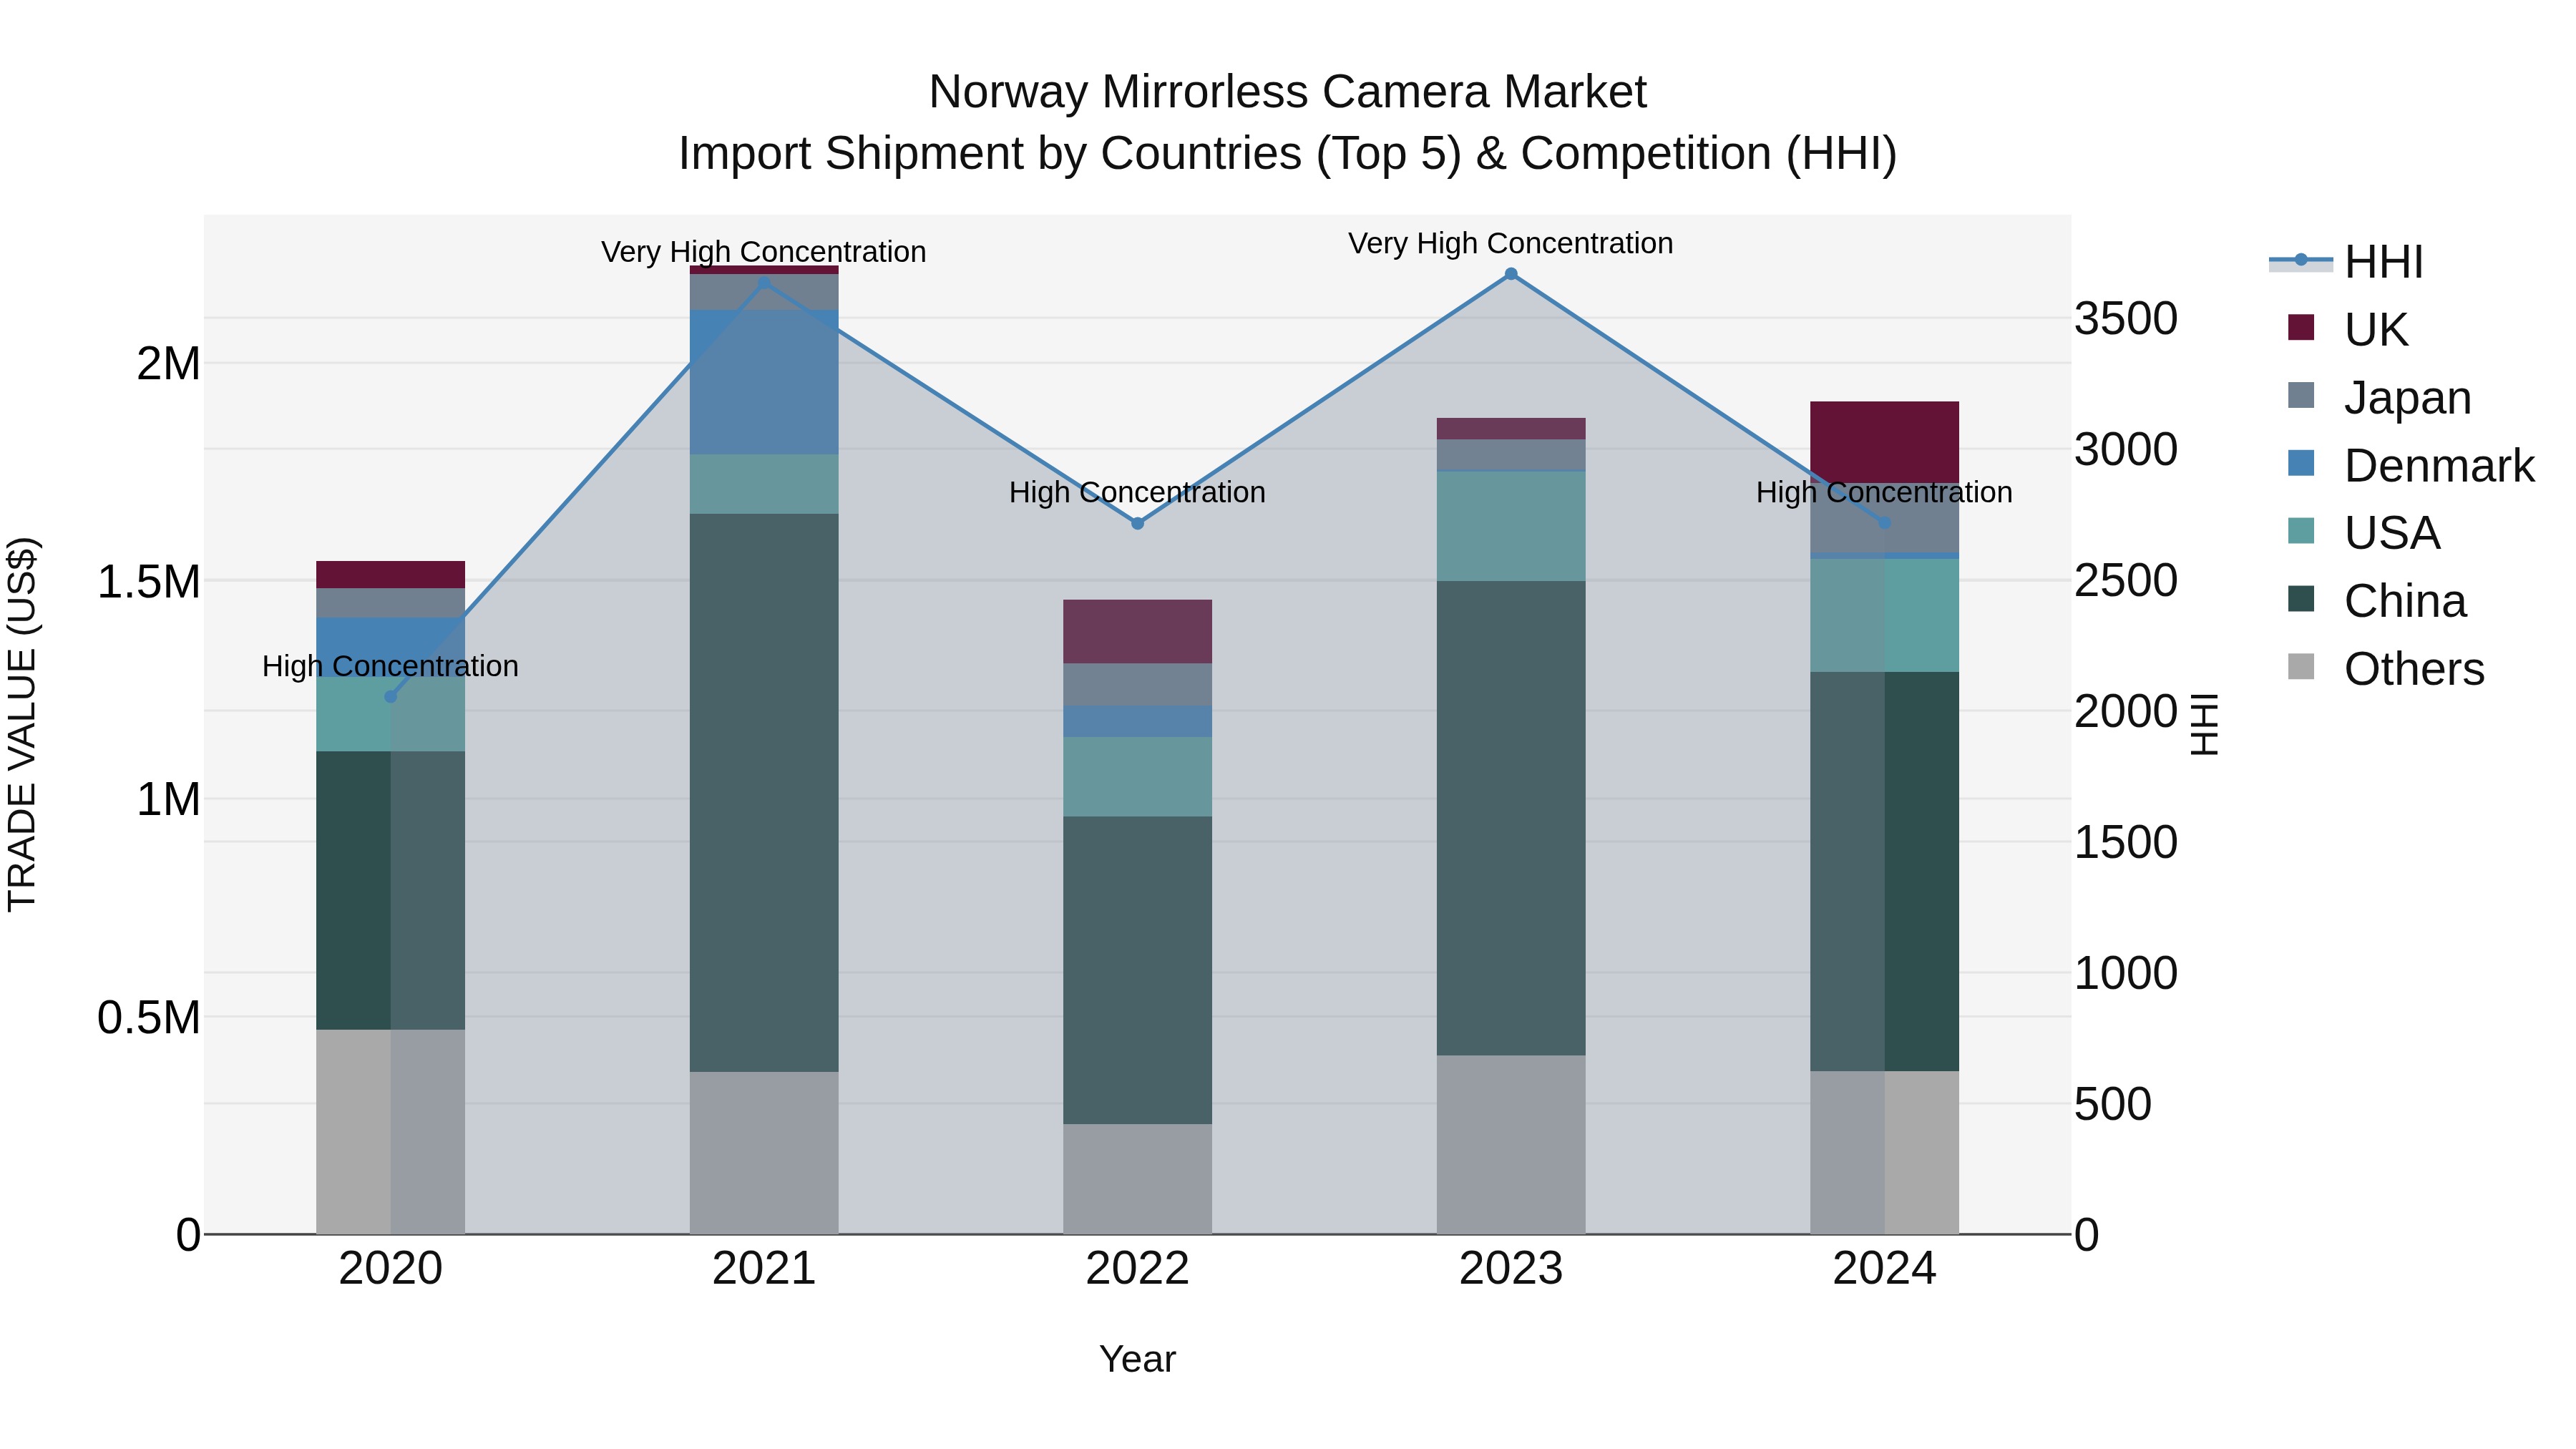Click the 2024 x-axis tick label
Viewport: 2576px width, 1449px height.
pos(1884,1269)
